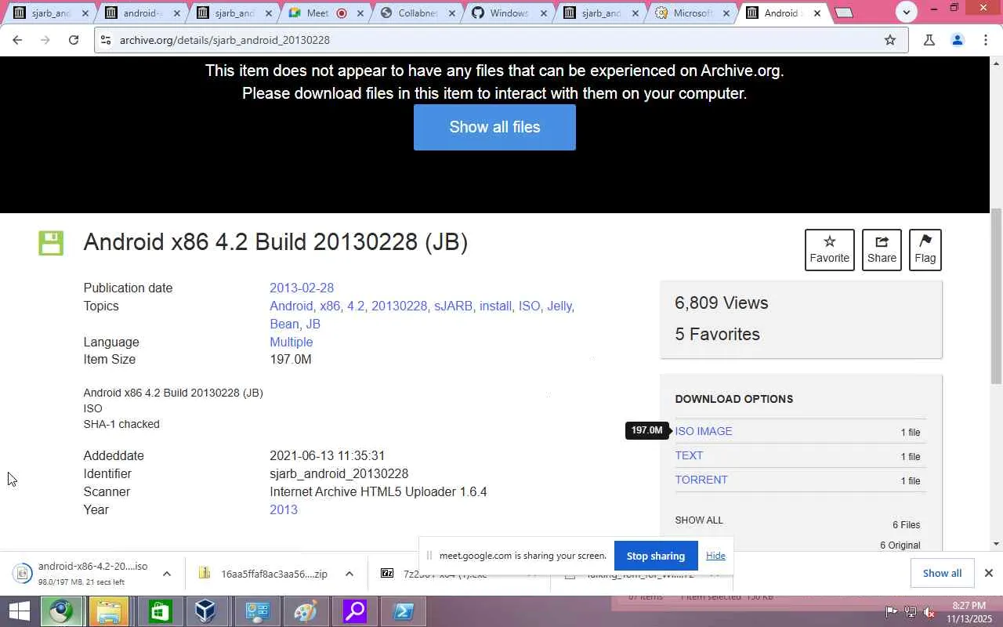Share this archive item

coord(882,250)
